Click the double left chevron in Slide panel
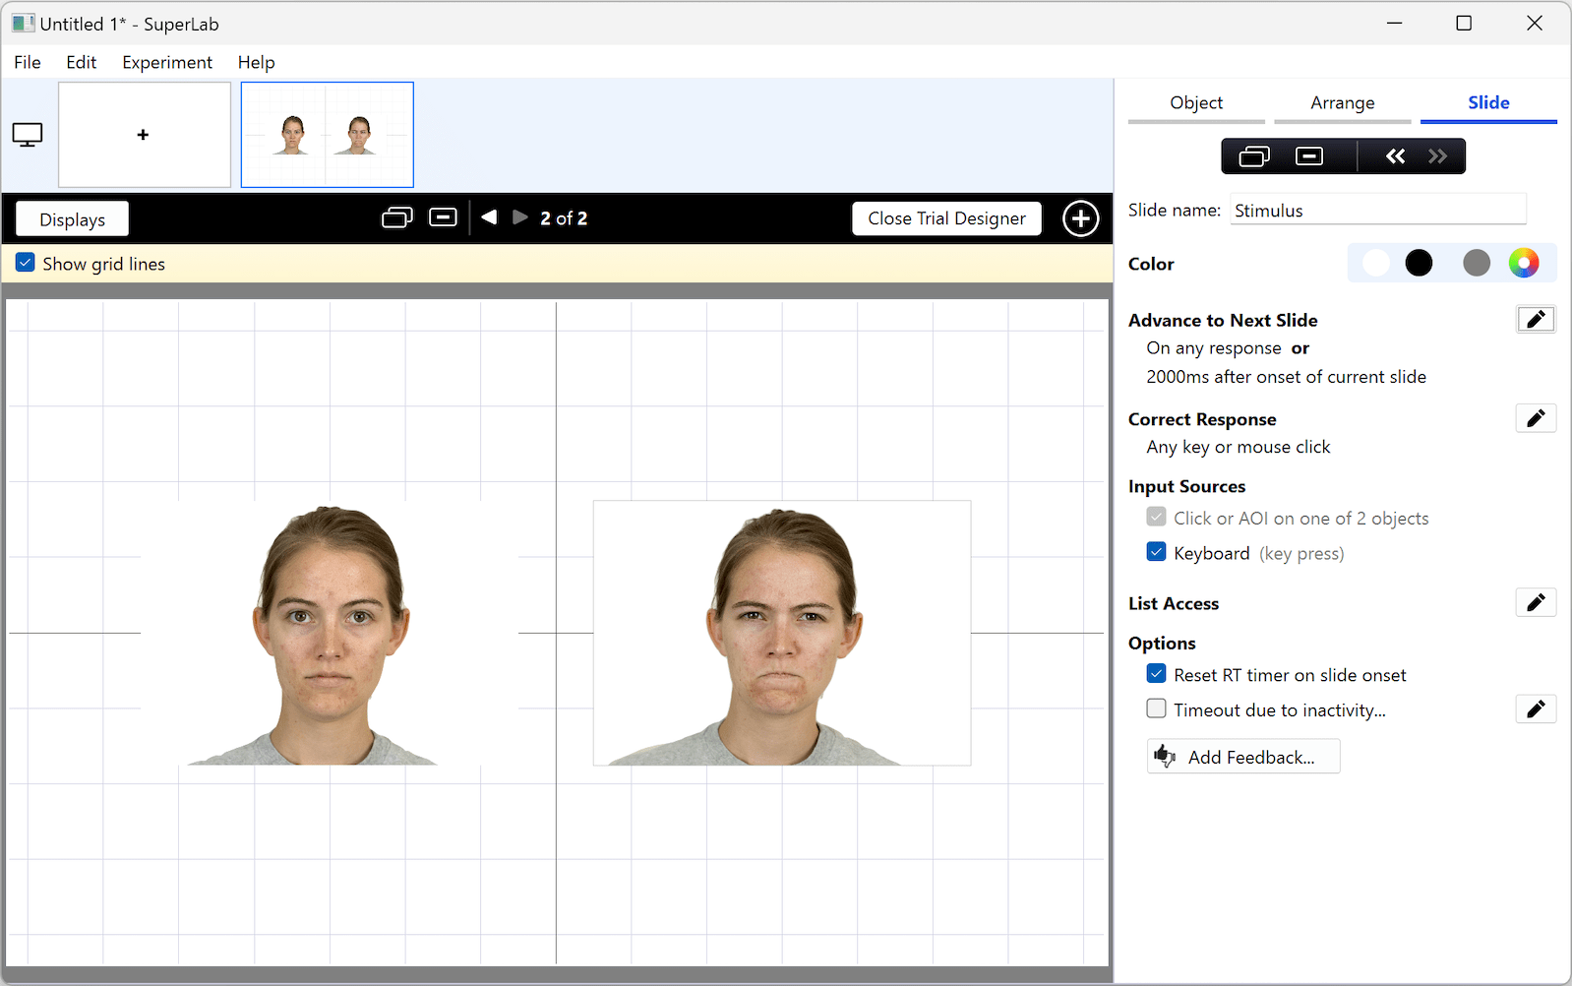 point(1395,156)
